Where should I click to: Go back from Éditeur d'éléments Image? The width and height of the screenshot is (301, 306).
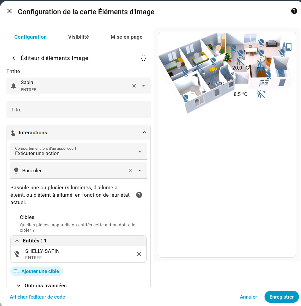[14, 58]
